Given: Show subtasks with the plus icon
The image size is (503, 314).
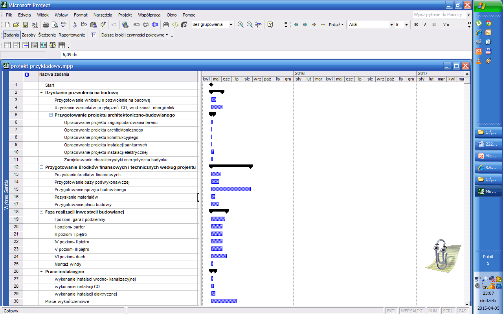Looking at the screenshot, I should click(314, 25).
